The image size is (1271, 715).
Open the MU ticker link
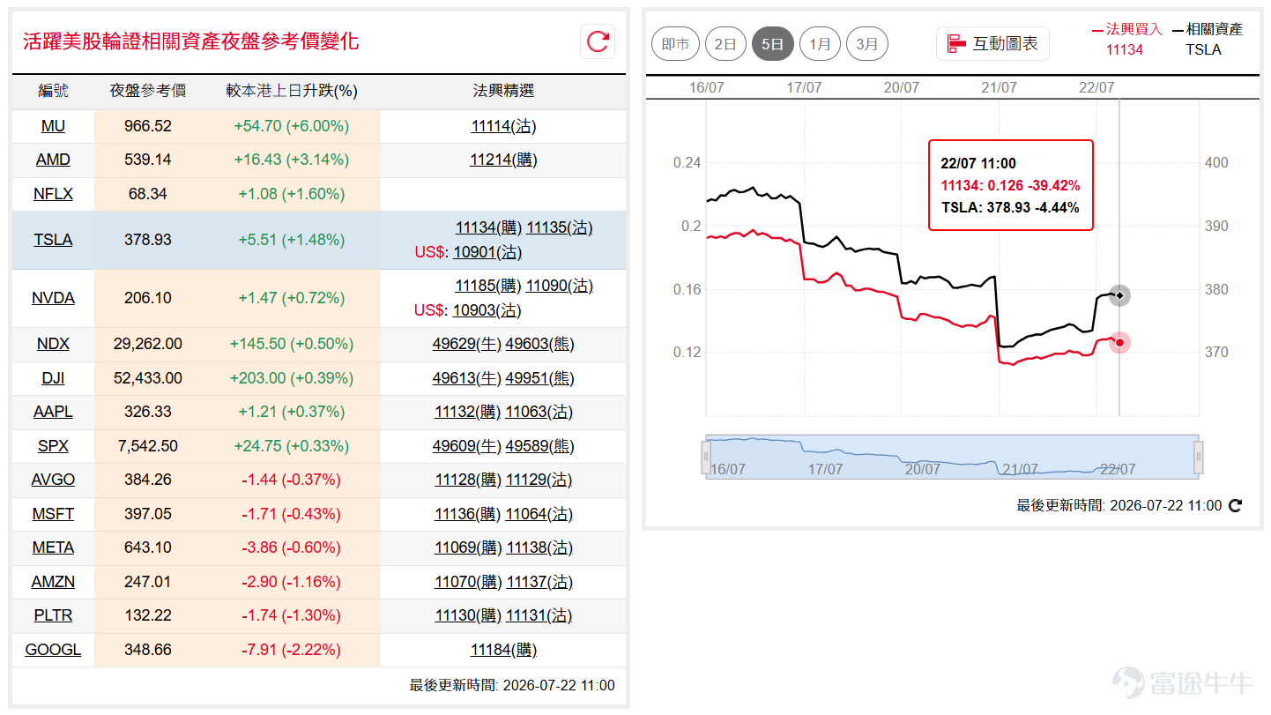click(x=53, y=126)
